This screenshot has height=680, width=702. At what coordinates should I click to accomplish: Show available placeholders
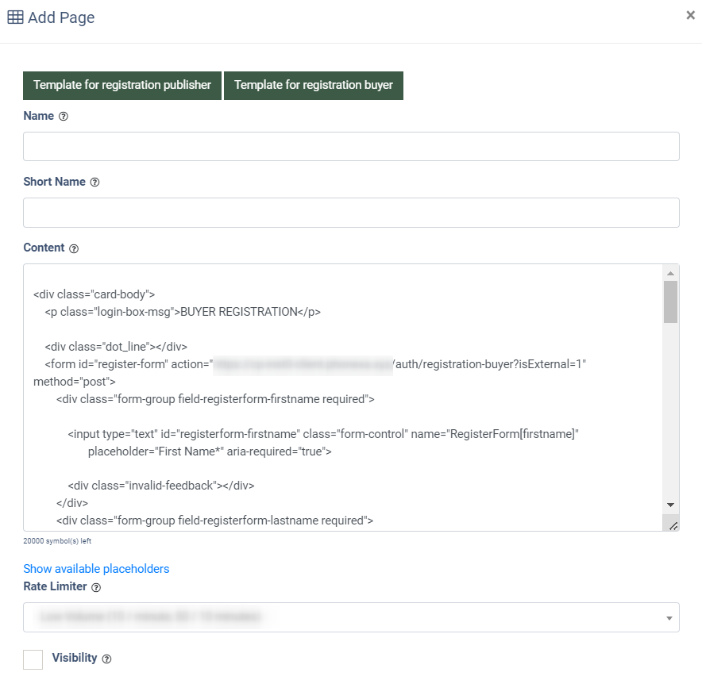click(96, 569)
